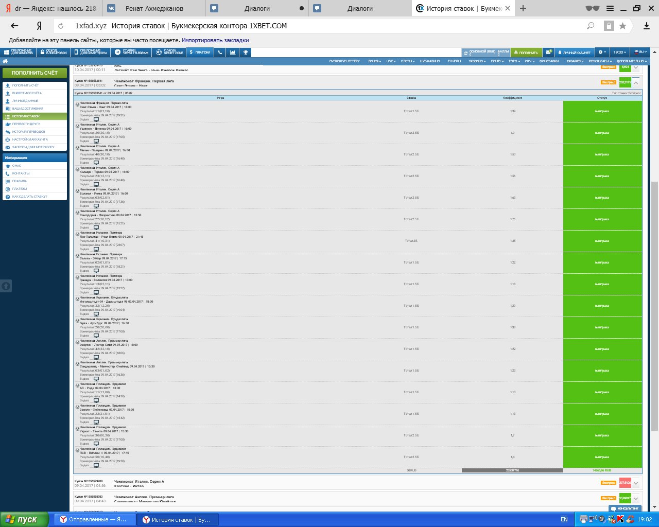Open the 19:00 time dropdown
659x527 pixels.
click(620, 52)
